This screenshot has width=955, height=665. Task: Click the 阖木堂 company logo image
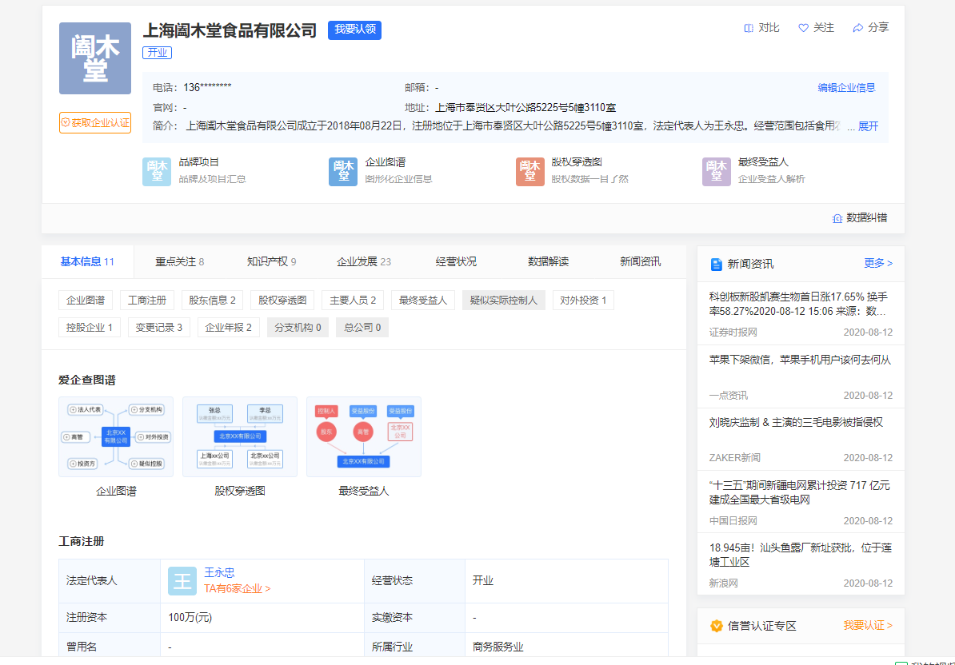pos(95,58)
